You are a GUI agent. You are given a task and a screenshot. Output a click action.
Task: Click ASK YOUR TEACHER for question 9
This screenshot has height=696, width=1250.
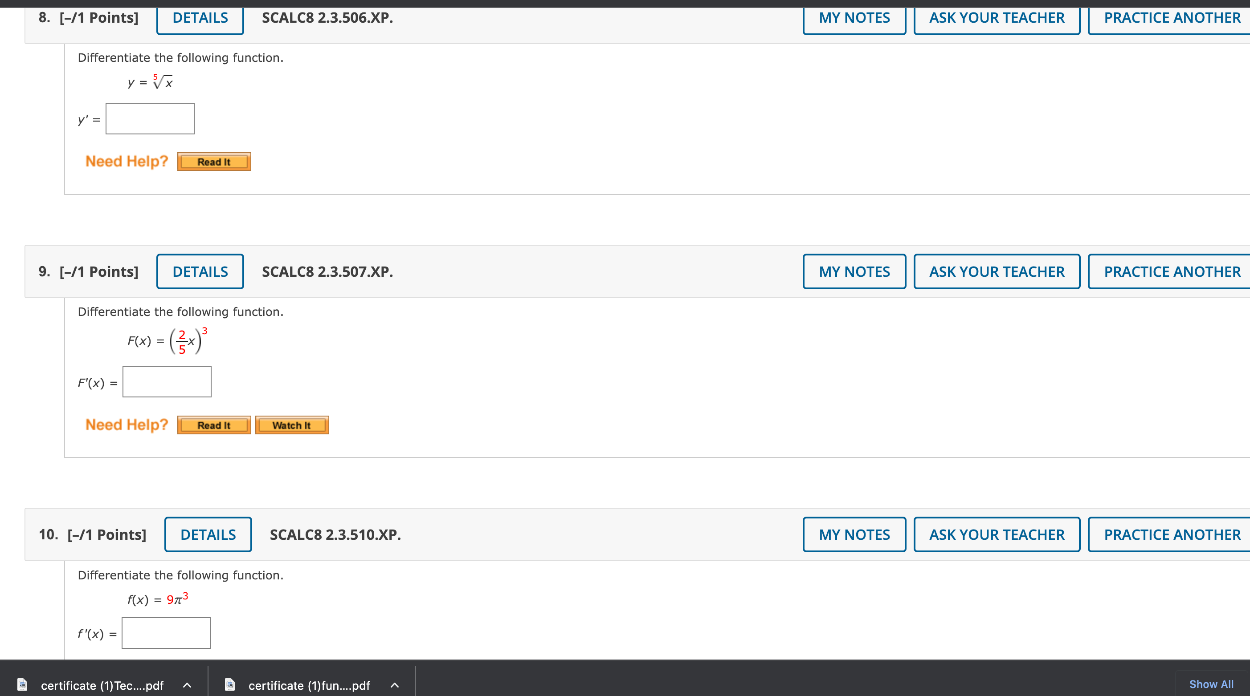tap(996, 271)
